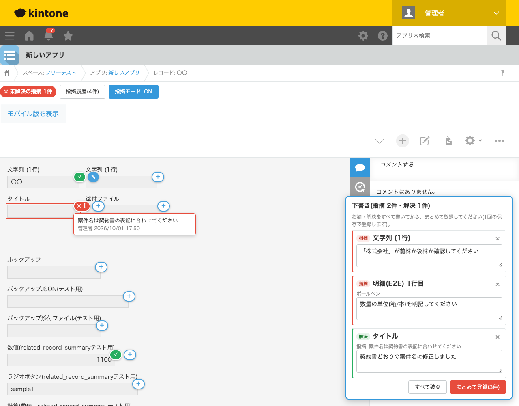This screenshot has height=406, width=519.
Task: Go to portal home icon
Action: pos(29,36)
